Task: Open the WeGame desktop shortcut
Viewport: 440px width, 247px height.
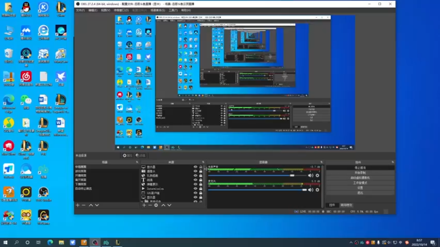Action: point(43,217)
